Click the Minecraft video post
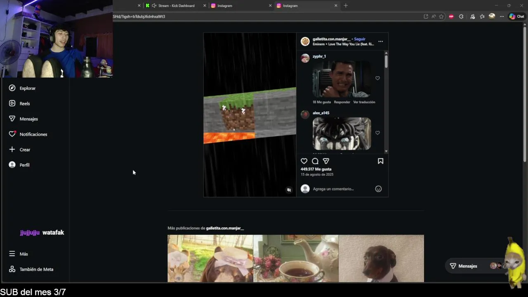528x297 pixels. tap(250, 115)
